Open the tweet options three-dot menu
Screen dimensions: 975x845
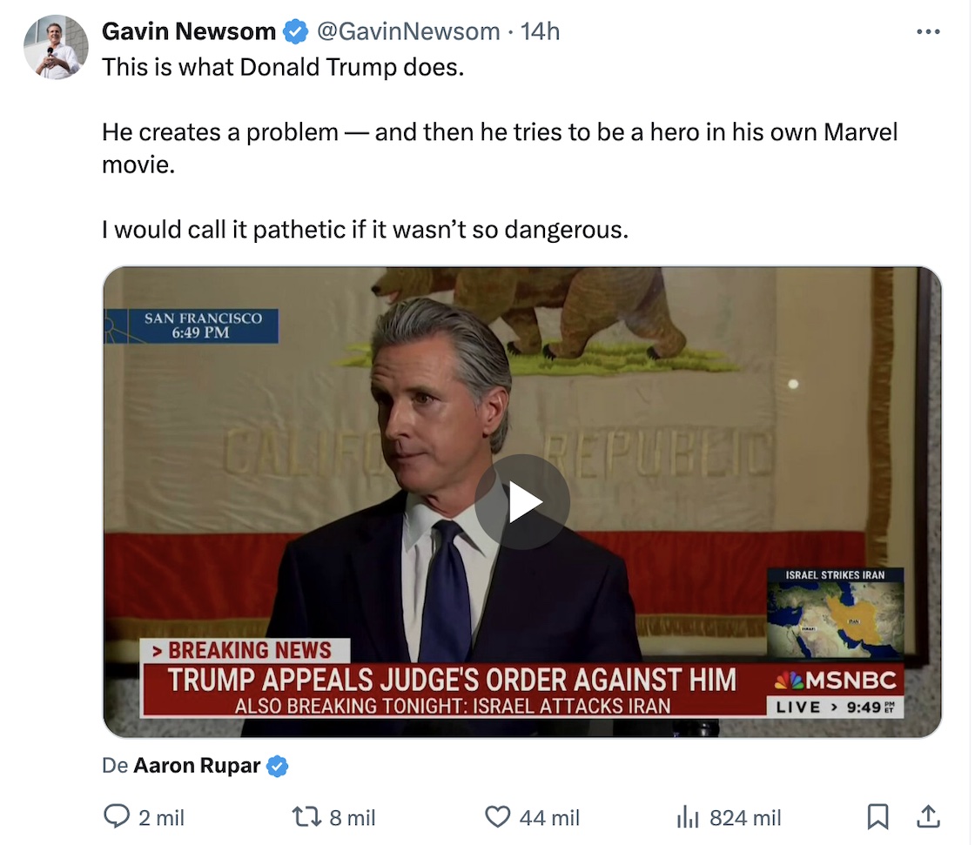pyautogui.click(x=929, y=30)
